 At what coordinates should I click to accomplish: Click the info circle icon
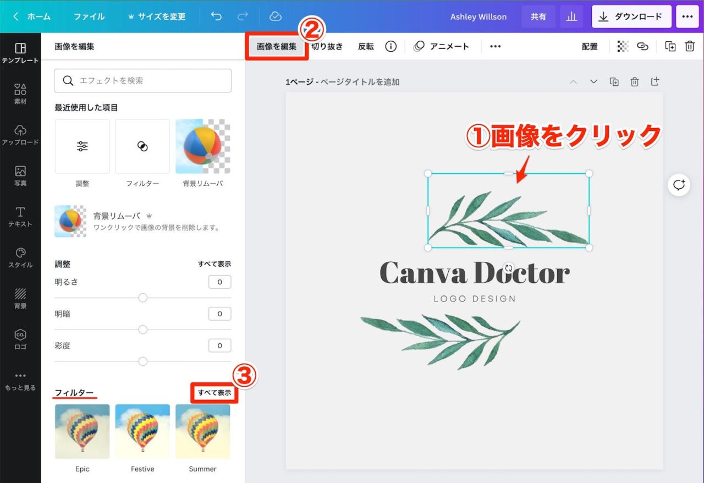point(391,46)
